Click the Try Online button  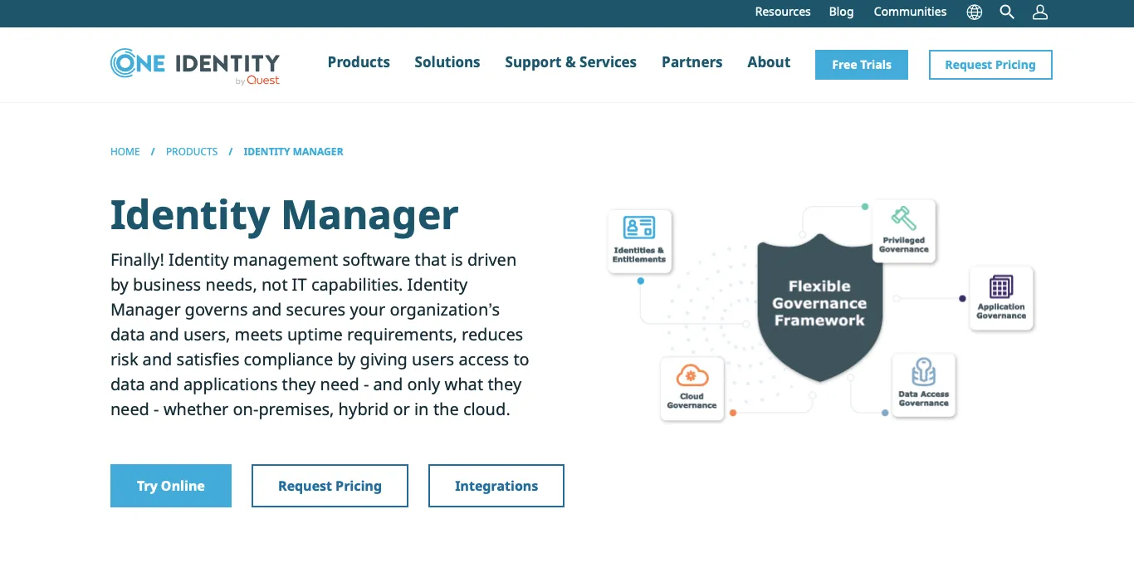pyautogui.click(x=171, y=486)
